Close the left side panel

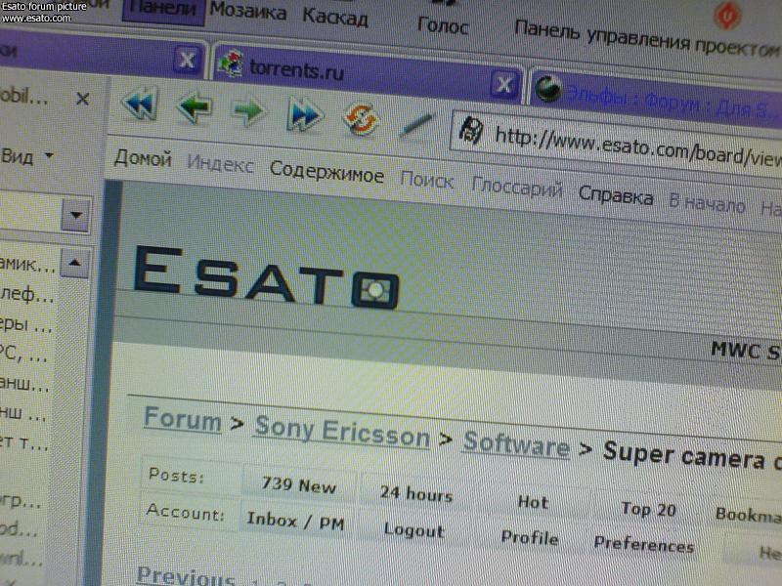click(x=83, y=99)
